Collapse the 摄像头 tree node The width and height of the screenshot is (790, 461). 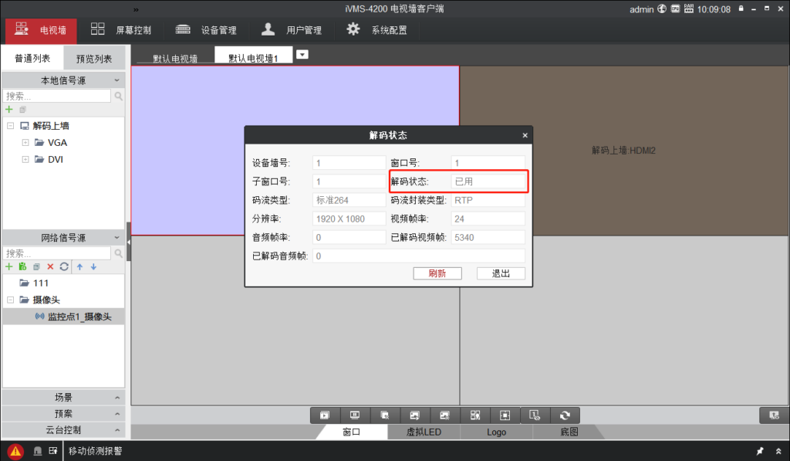(x=10, y=300)
